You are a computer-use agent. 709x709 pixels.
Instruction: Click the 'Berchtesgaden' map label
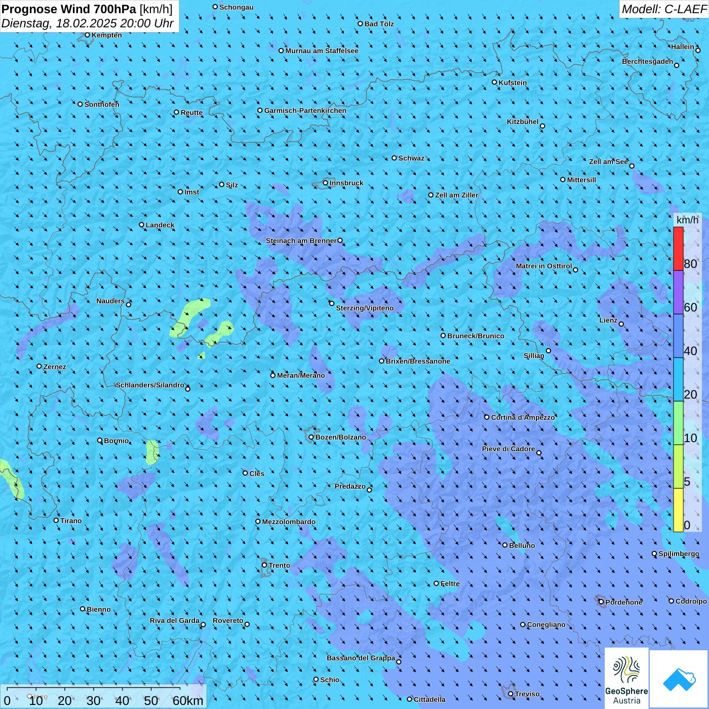point(648,61)
